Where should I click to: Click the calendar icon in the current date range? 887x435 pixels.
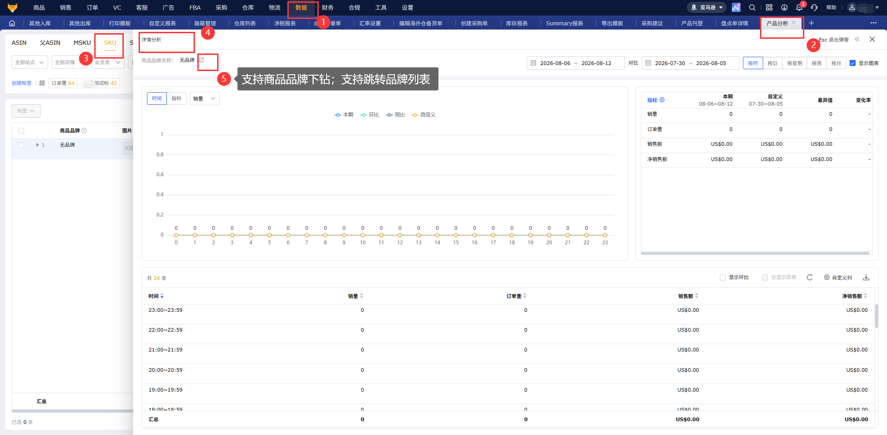(533, 63)
